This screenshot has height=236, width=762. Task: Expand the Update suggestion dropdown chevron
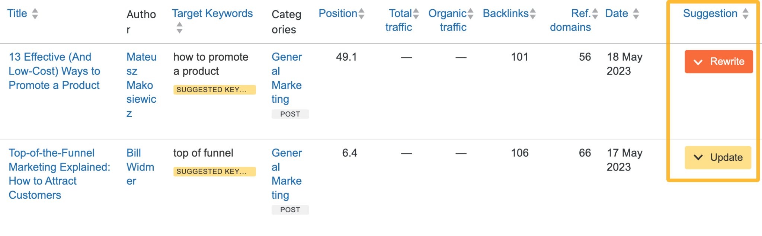click(x=698, y=157)
